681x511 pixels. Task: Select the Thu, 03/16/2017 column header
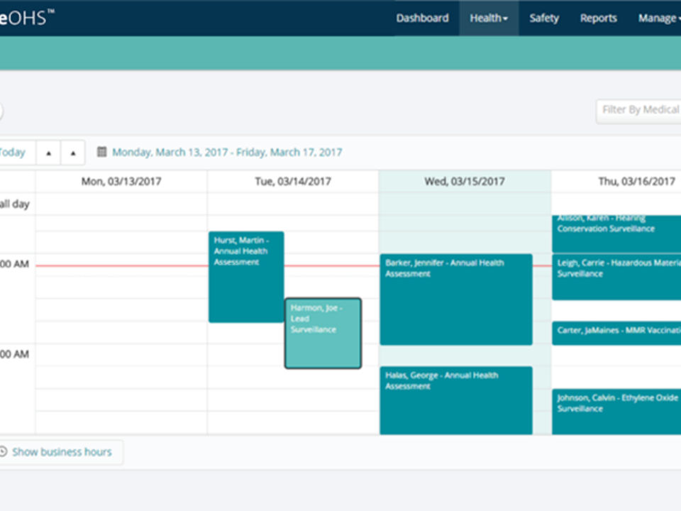point(616,181)
